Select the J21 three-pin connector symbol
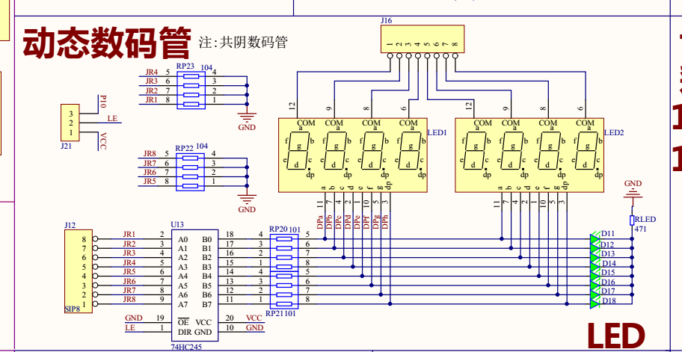Viewport: 682px width, 352px height. [x=70, y=123]
